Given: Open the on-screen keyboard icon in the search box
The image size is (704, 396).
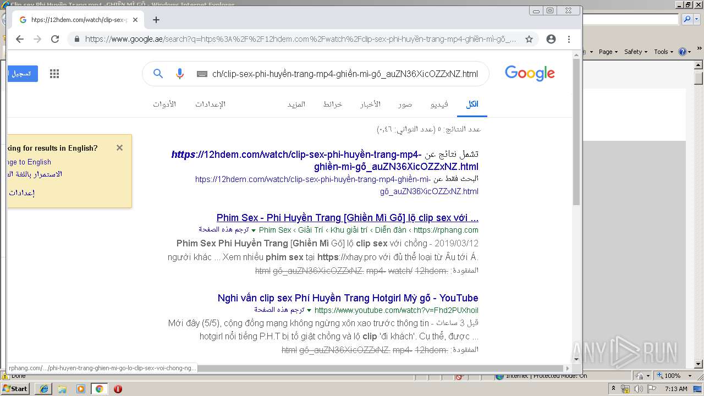Looking at the screenshot, I should click(x=202, y=74).
